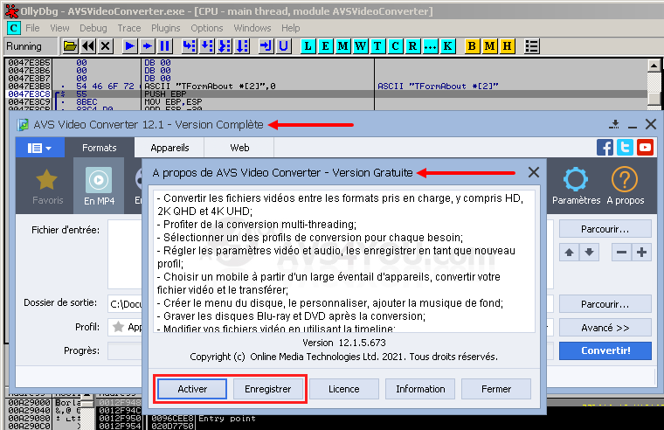Open Run trace with dots button
The image size is (664, 430).
click(x=430, y=45)
